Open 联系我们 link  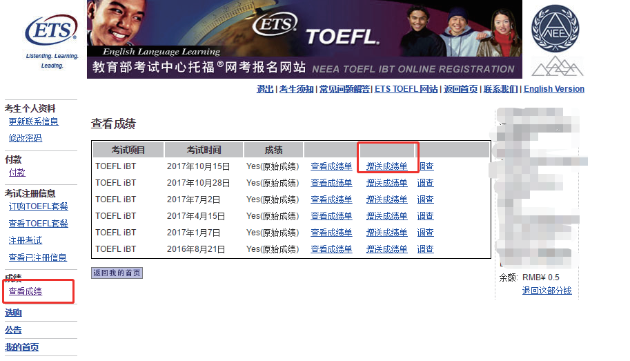point(500,89)
